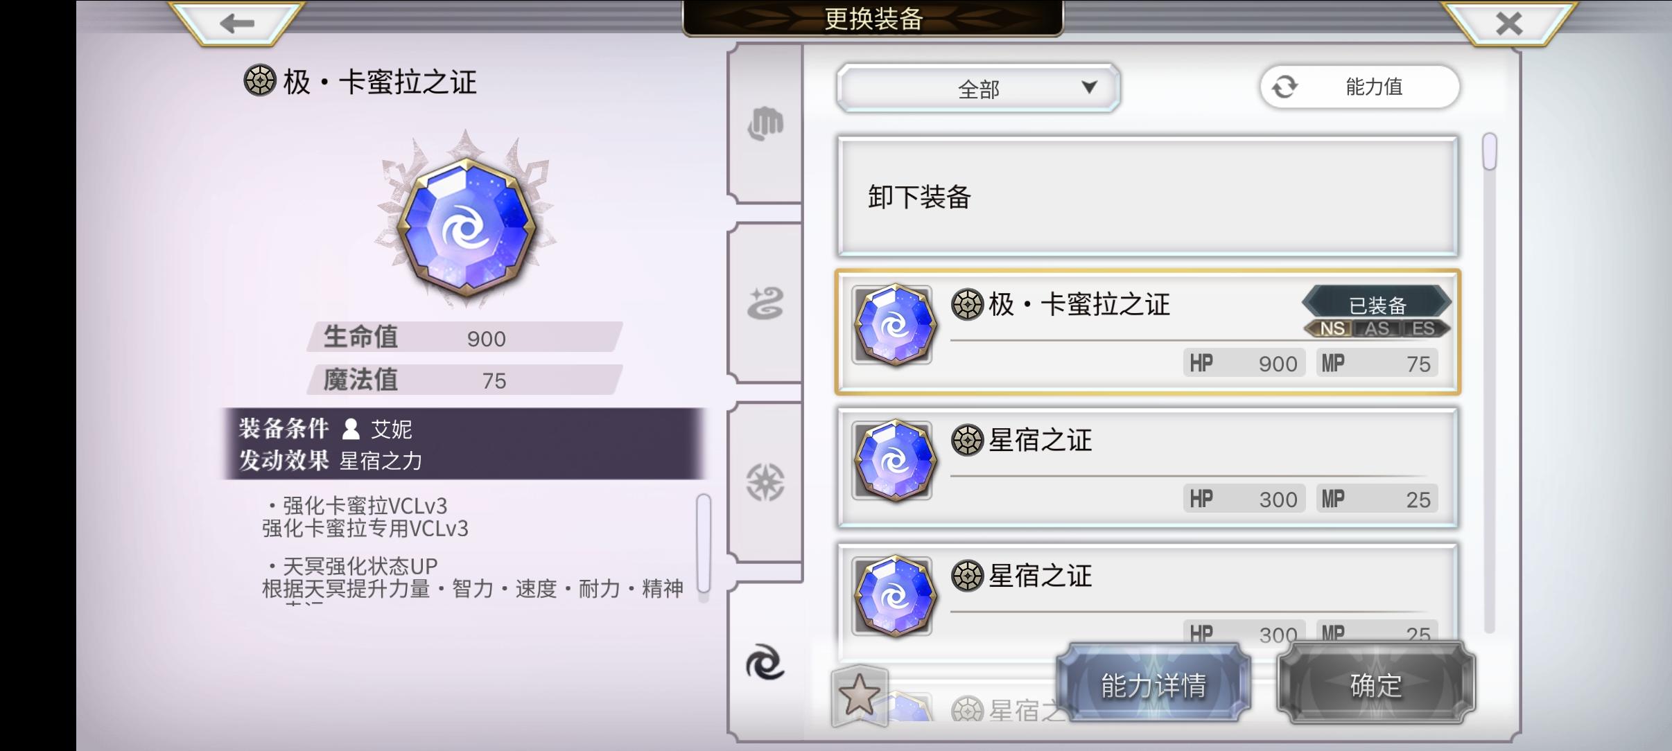Go back using the arrow button
This screenshot has height=751, width=1672.
pos(236,24)
